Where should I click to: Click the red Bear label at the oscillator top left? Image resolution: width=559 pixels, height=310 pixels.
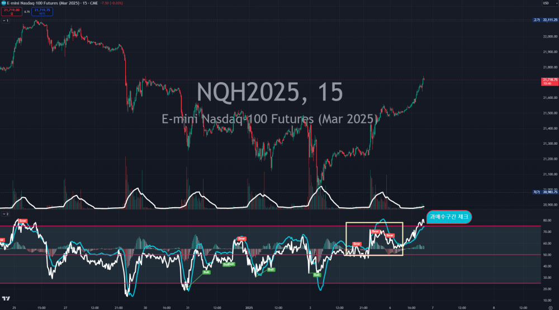(x=22, y=221)
